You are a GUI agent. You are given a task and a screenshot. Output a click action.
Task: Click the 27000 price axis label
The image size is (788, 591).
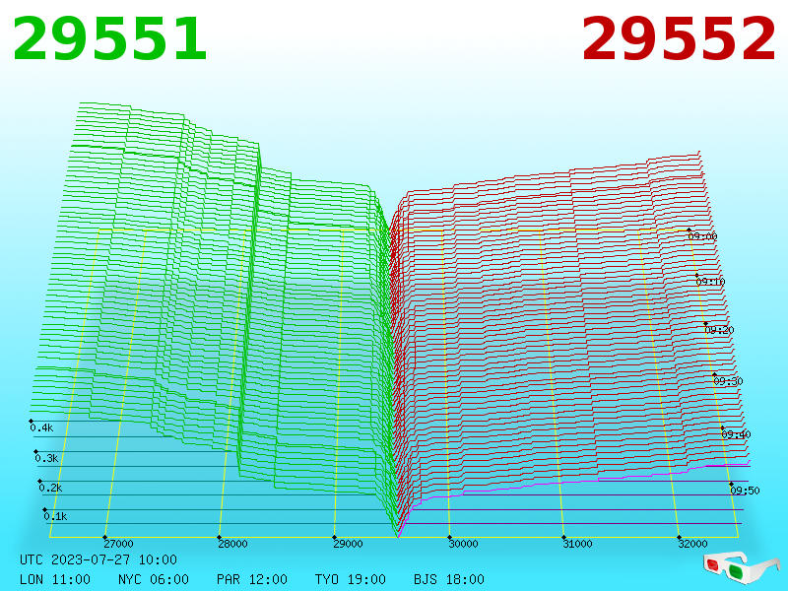(x=118, y=544)
